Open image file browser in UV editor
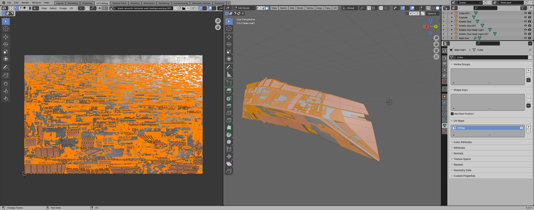This screenshot has width=534, height=210. click(x=184, y=8)
